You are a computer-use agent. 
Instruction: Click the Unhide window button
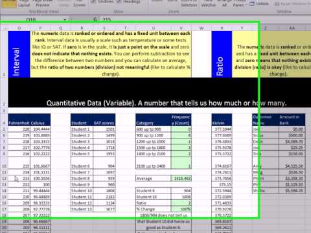[259, 4]
